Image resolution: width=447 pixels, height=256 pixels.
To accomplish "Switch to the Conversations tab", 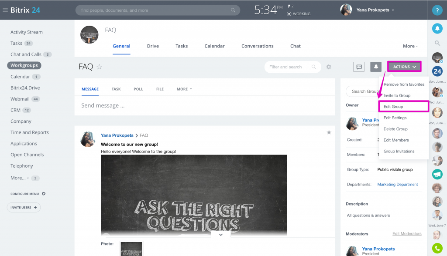I will 258,46.
